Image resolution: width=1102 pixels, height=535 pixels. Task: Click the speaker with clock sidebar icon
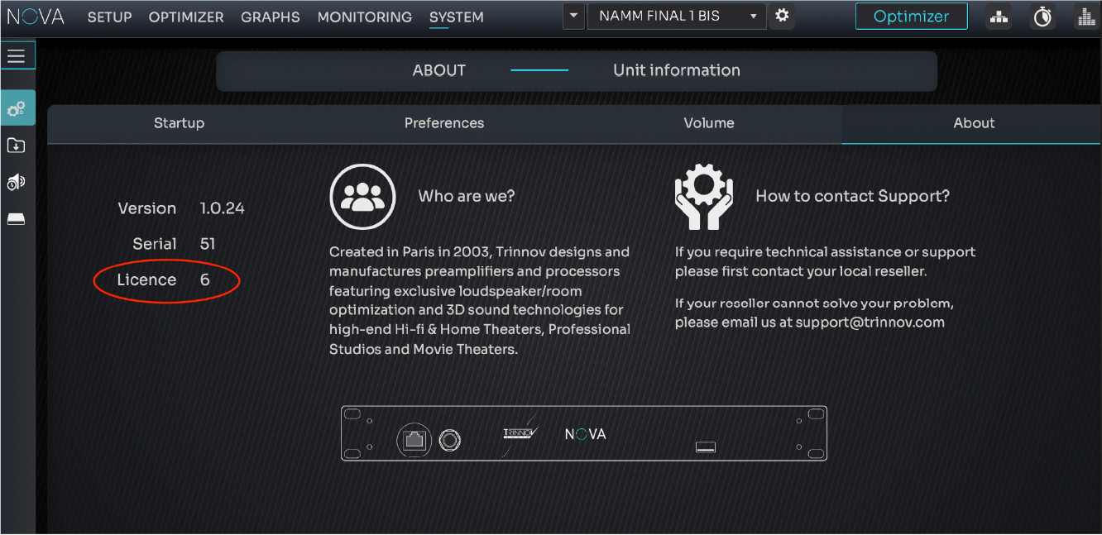(17, 182)
